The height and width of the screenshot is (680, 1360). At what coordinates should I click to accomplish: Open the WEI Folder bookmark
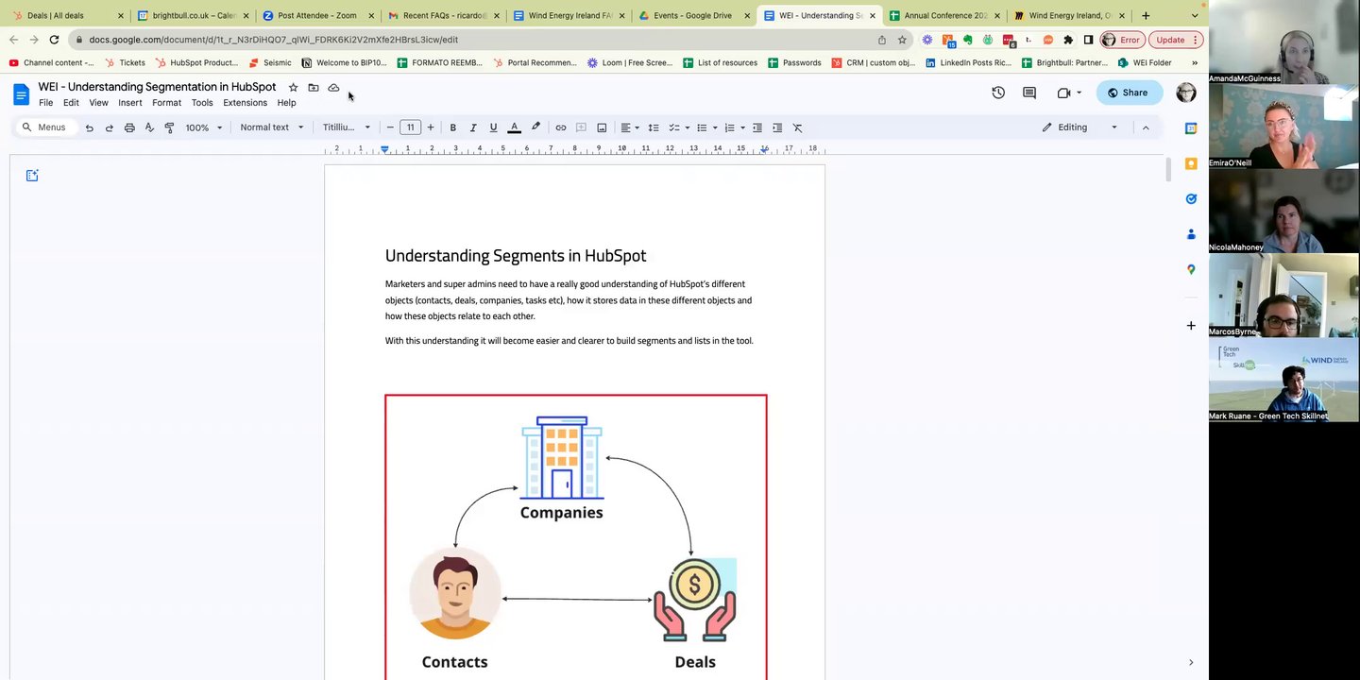point(1145,63)
